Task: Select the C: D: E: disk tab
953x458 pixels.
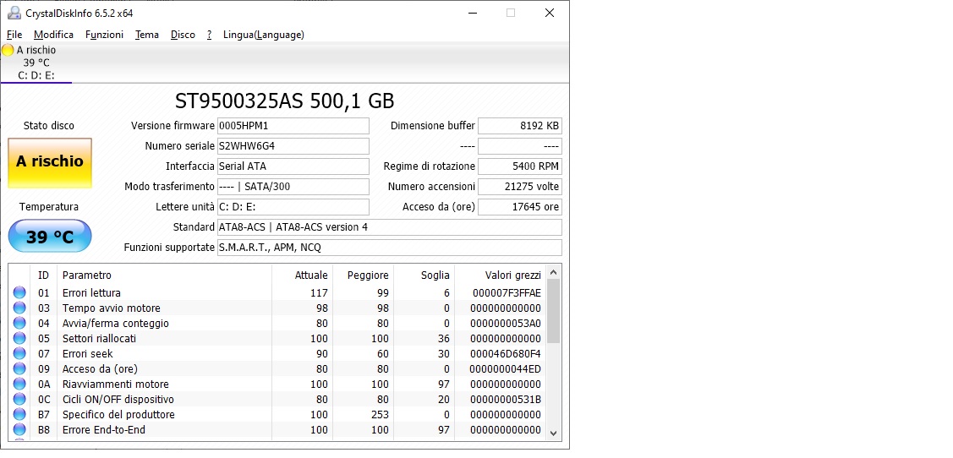Action: pos(36,63)
